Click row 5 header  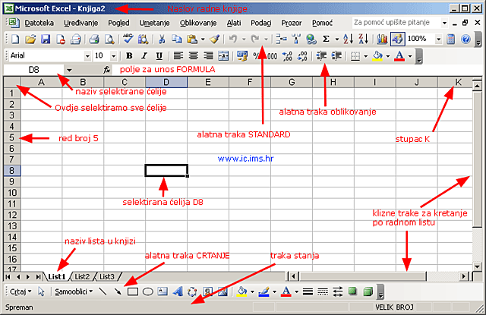[x=12, y=137]
